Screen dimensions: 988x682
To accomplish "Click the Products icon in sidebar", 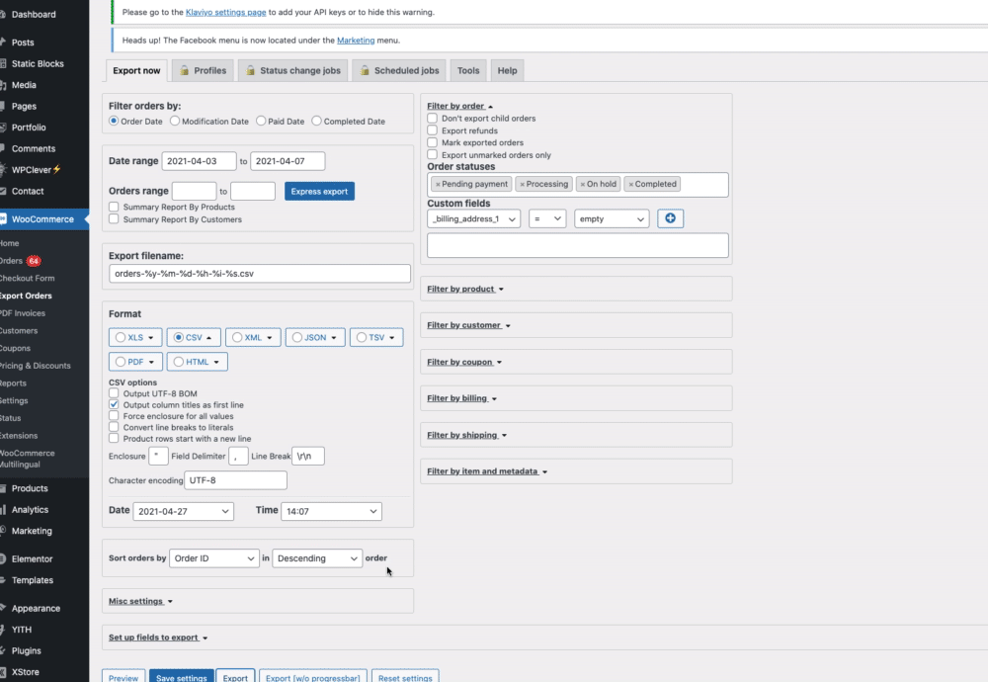I will tap(3, 488).
